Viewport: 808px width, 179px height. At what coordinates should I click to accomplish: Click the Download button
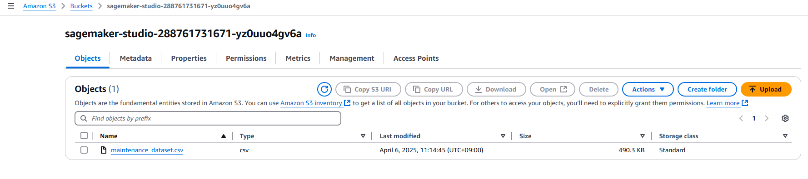[496, 89]
